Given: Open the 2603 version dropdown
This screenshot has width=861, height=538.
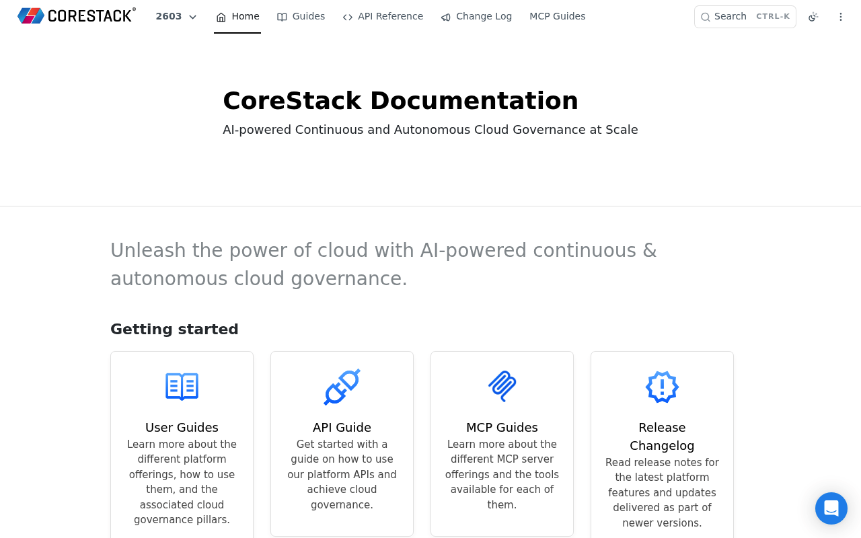Looking at the screenshot, I should point(176,17).
